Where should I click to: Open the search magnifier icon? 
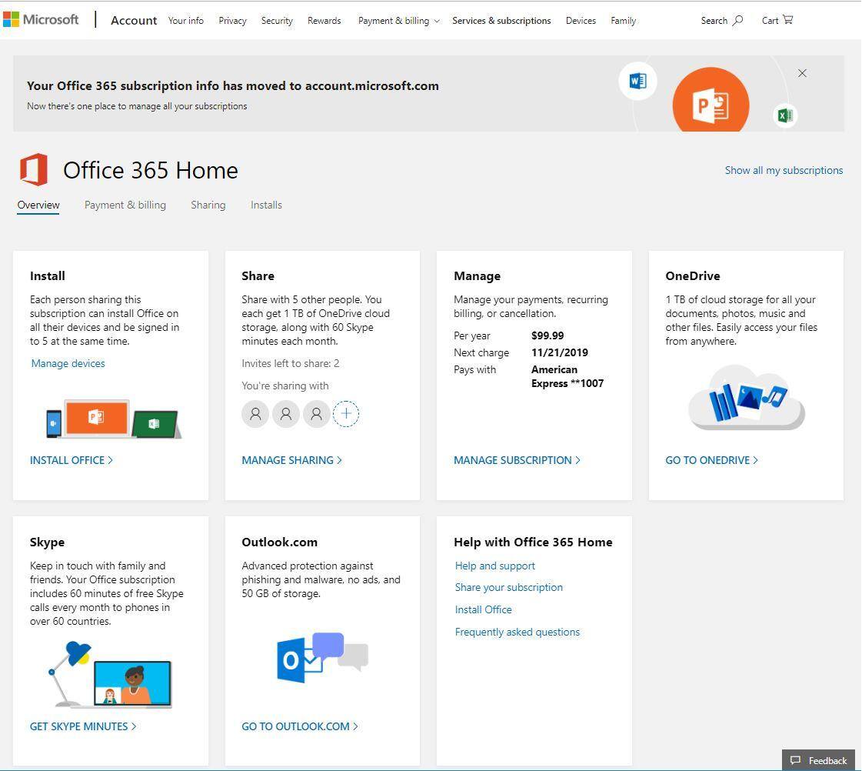[x=737, y=21]
